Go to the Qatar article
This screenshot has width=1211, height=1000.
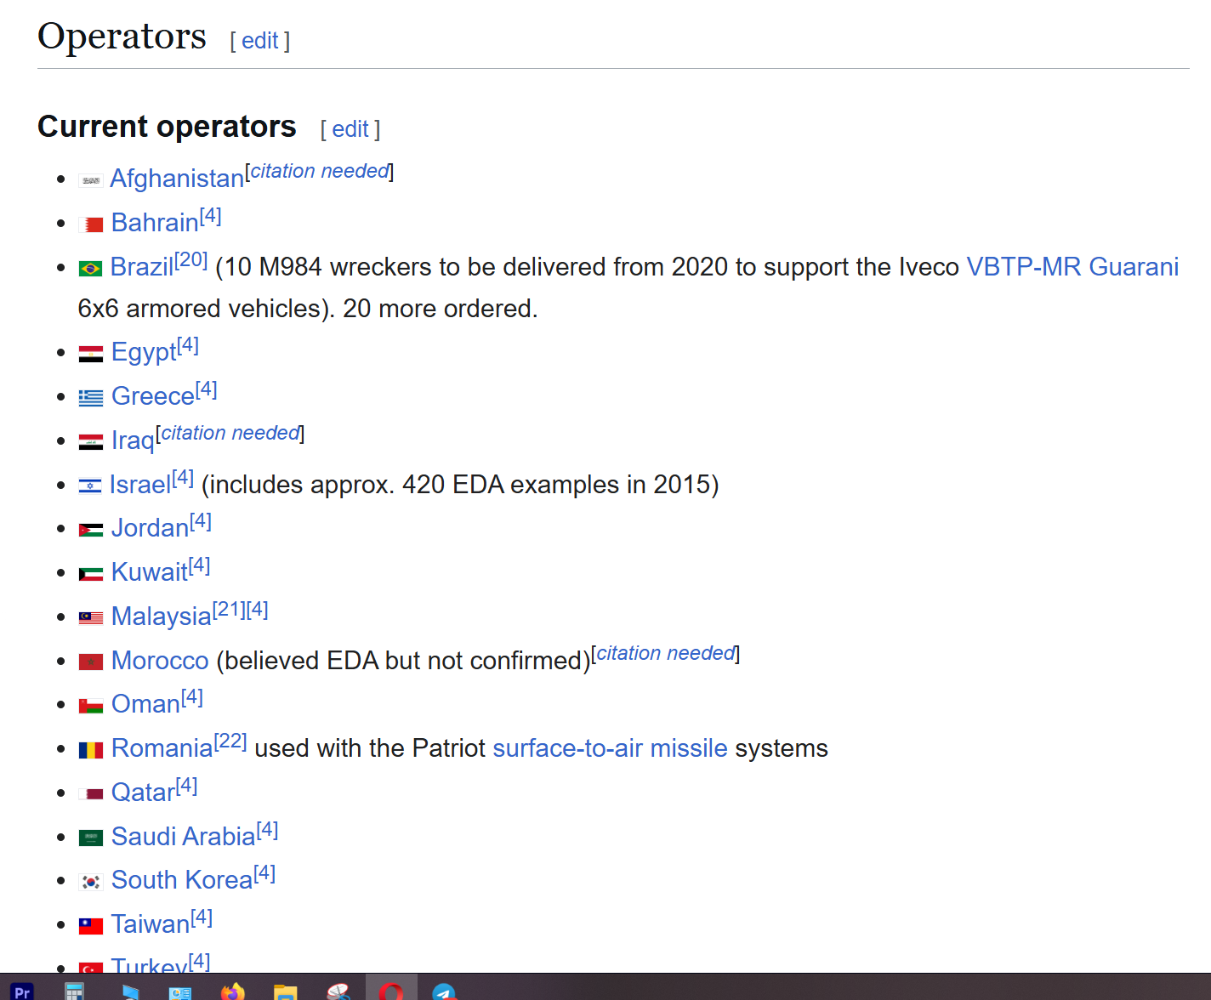[143, 793]
